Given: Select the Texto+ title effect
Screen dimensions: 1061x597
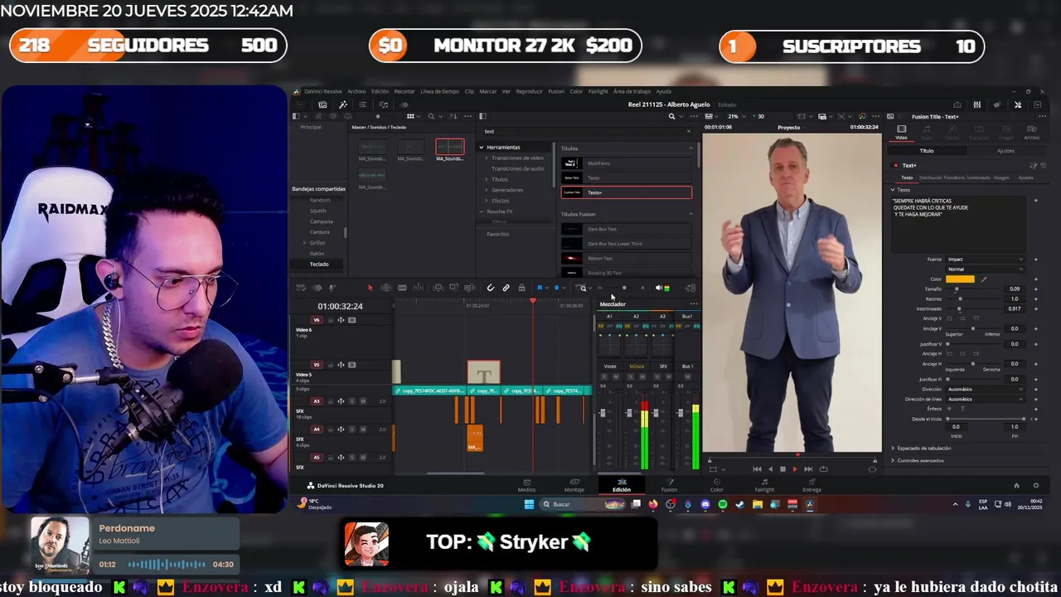Looking at the screenshot, I should [x=627, y=192].
